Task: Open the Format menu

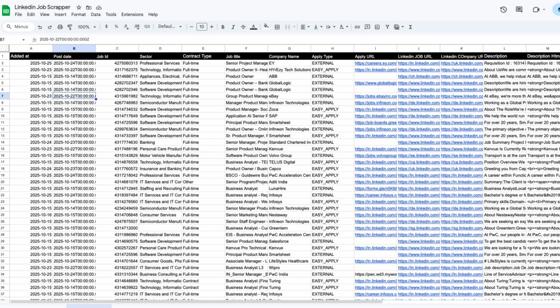Action: click(x=78, y=15)
